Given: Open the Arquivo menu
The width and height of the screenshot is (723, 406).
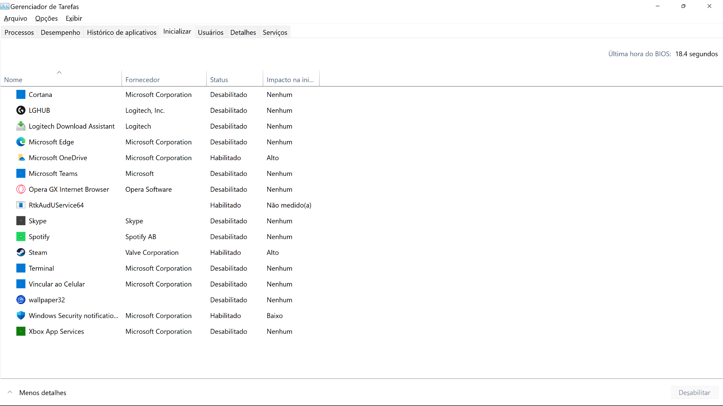Looking at the screenshot, I should (x=16, y=18).
